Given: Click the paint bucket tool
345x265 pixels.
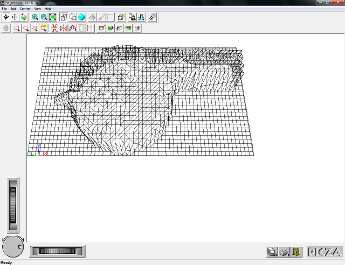Looking at the screenshot, I should 92,17.
